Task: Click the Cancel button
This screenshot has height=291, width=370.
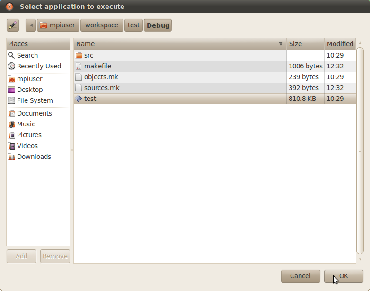Action: coord(300,276)
